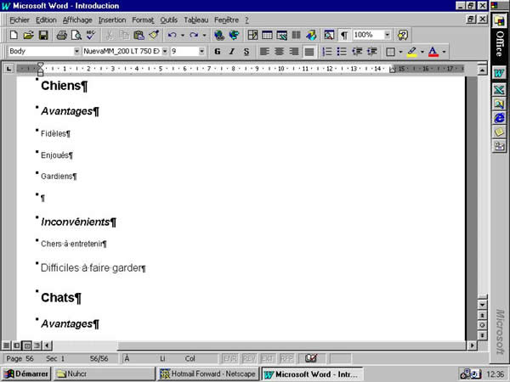
Task: Toggle numbered list
Action: pos(327,51)
